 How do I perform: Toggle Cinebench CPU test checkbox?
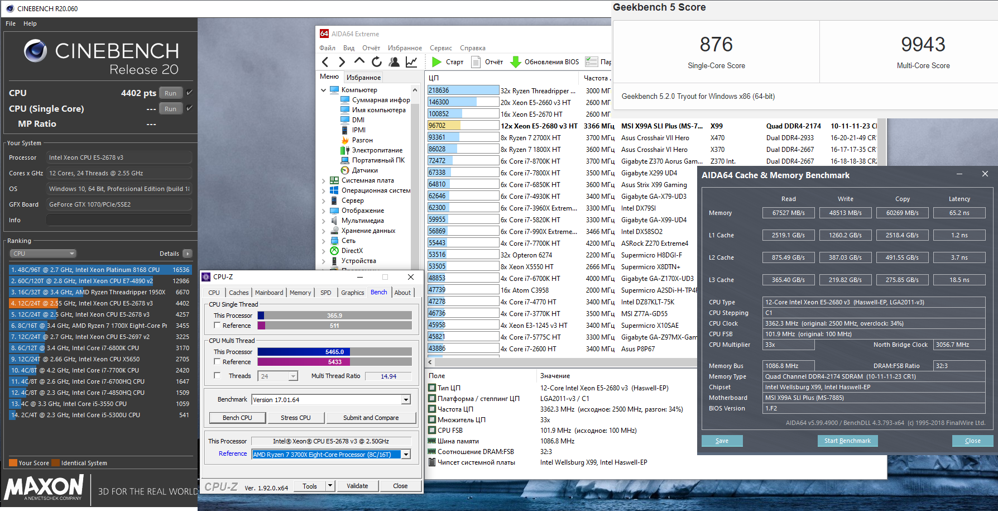(190, 93)
